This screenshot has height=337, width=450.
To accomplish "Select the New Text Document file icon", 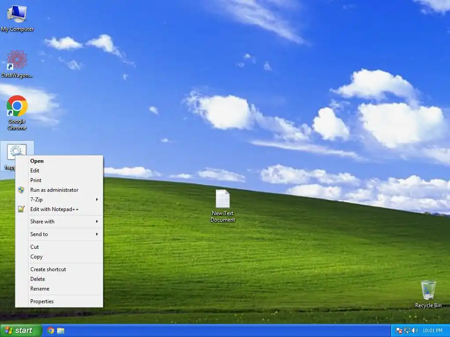I will 223,206.
